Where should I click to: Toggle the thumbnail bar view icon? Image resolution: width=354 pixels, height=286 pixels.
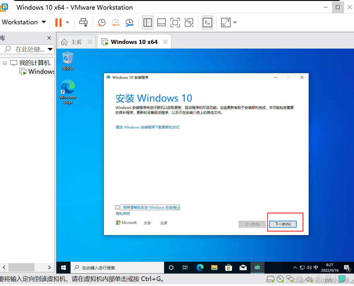pos(161,23)
